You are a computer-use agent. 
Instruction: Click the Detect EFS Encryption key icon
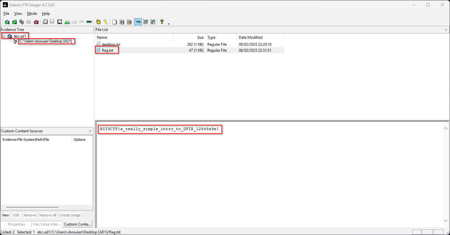105,22
